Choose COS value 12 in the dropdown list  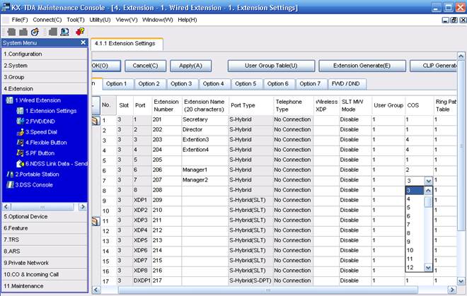pyautogui.click(x=414, y=268)
